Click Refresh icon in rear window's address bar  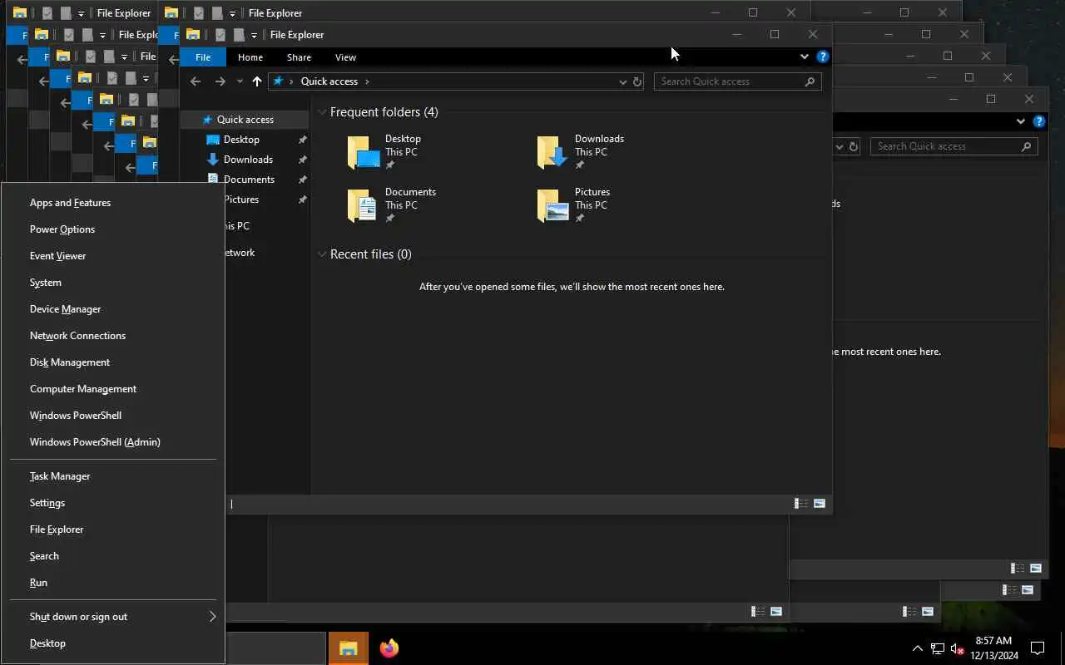[854, 146]
